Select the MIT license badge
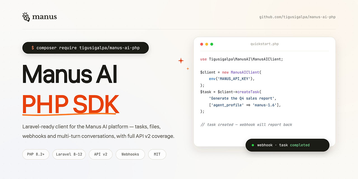The height and width of the screenshot is (179, 358). [157, 154]
